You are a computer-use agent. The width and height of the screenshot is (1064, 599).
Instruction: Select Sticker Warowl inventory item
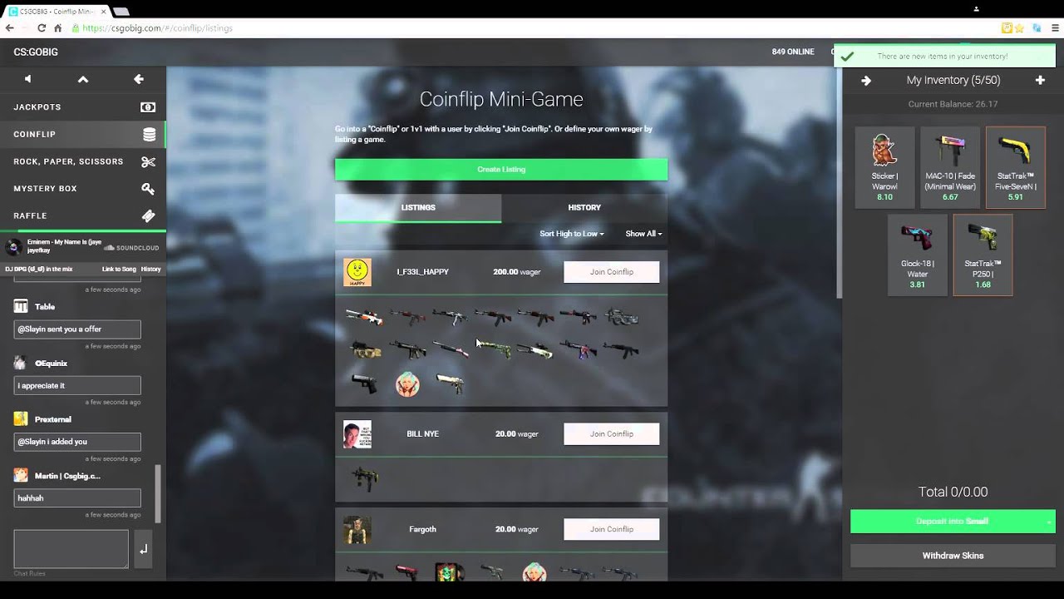(884, 167)
